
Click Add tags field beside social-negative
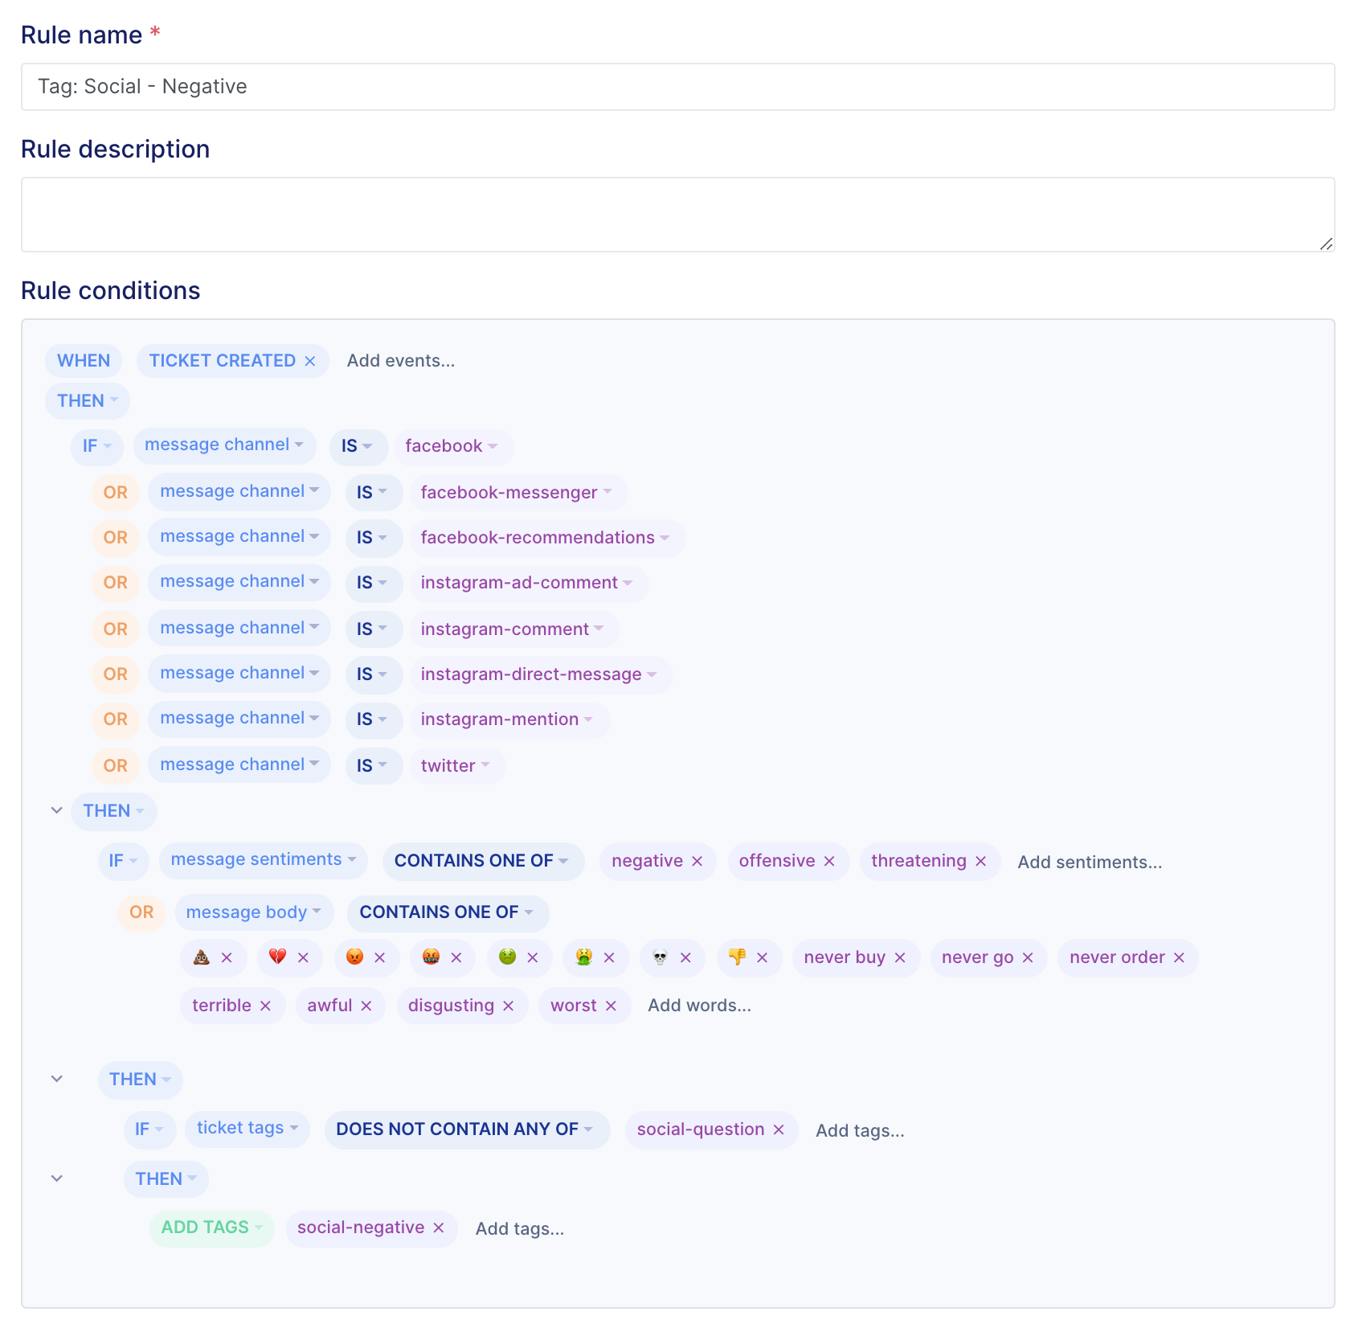[520, 1228]
